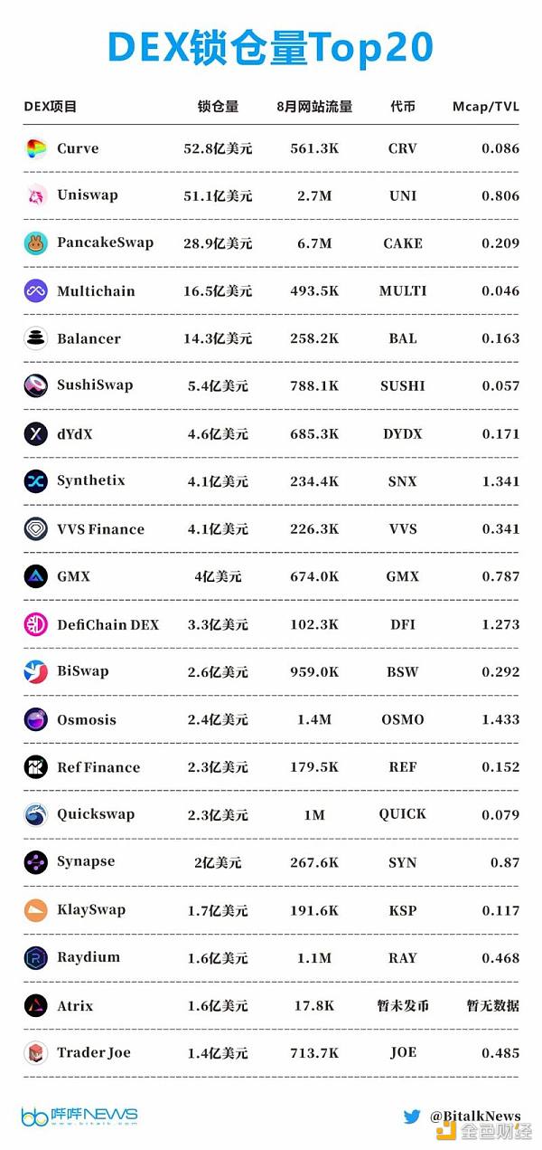This screenshot has height=1150, width=542.
Task: Click the SushiSwap project name
Action: 95,385
